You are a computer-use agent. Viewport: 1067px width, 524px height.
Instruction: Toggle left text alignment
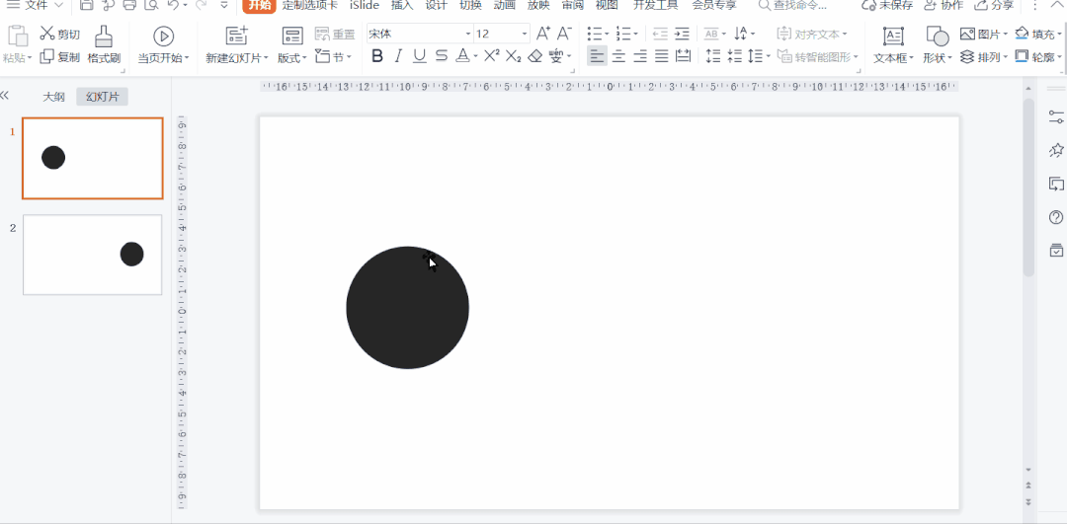click(597, 55)
